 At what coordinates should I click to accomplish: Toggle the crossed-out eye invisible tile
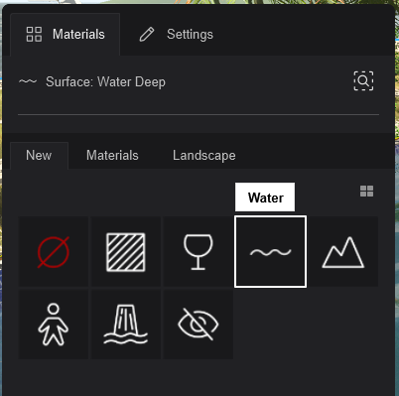(199, 325)
